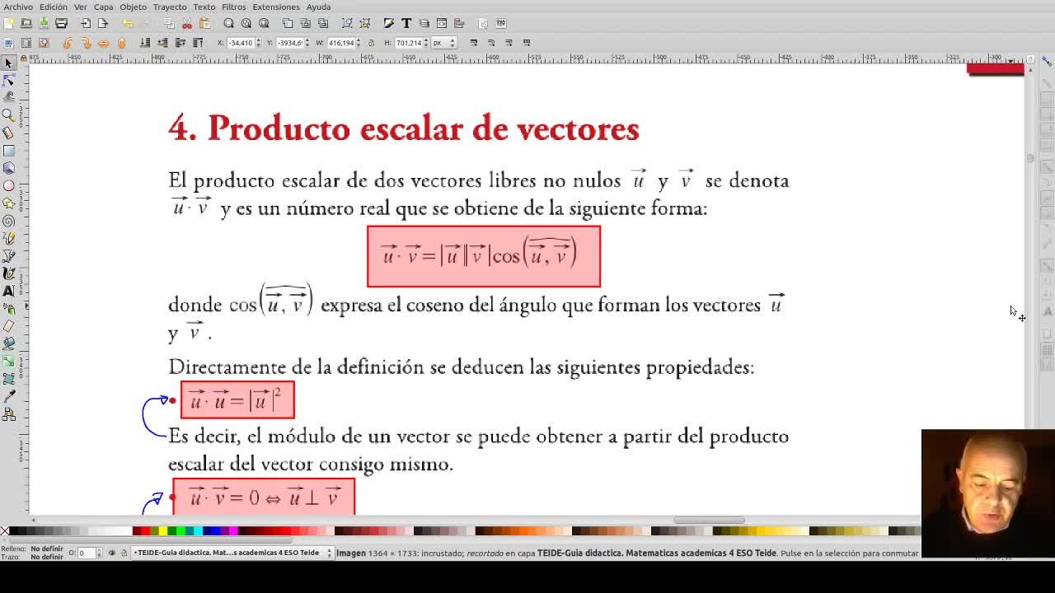The image size is (1055, 593).
Task: Increase the X position value
Action: [x=258, y=40]
